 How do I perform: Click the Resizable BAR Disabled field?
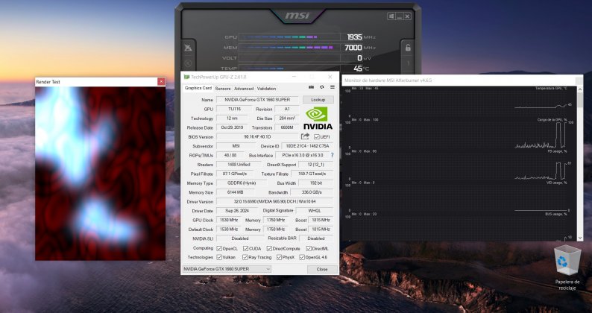(315, 238)
